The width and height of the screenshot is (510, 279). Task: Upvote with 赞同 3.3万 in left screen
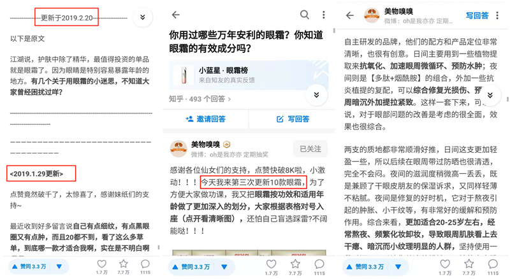point(29,266)
